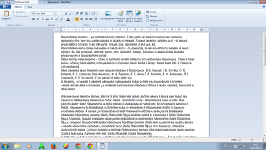Open the font color dropdown arrow
The height and width of the screenshot is (150, 266).
[71, 19]
